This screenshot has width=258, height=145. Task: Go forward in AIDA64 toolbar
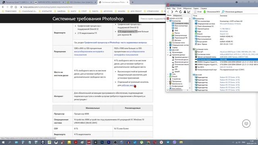[172, 12]
